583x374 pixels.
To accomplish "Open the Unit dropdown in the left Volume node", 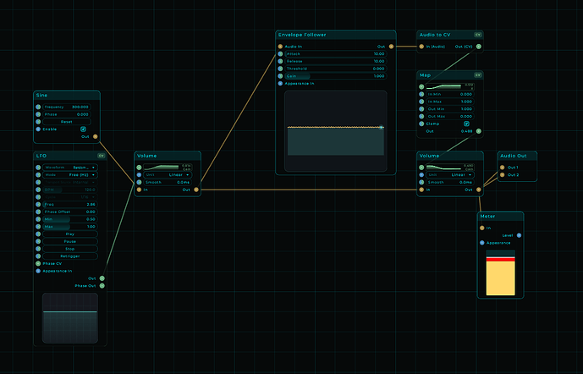I will [x=168, y=175].
